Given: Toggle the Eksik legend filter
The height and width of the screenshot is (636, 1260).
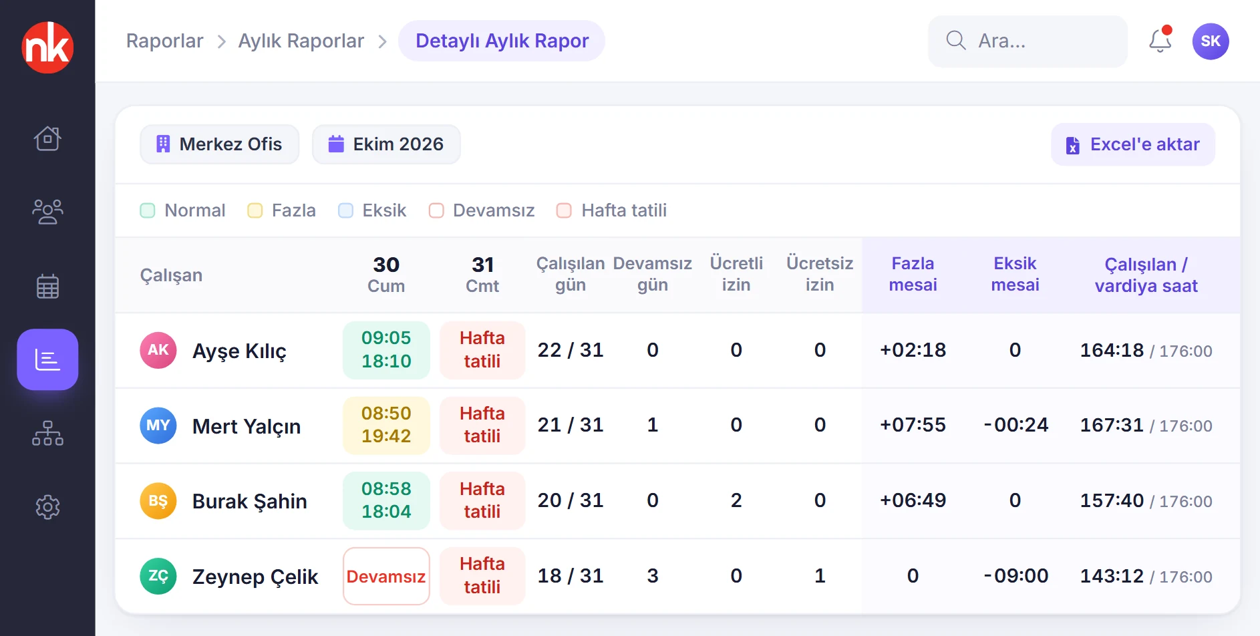Looking at the screenshot, I should click(x=372, y=210).
